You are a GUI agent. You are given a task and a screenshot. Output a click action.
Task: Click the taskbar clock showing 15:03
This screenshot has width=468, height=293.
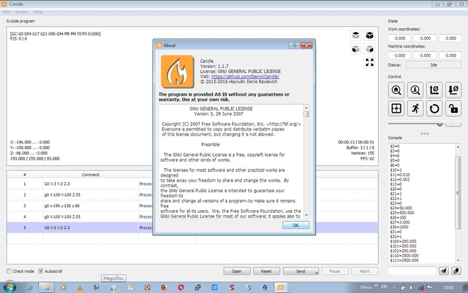[448, 287]
